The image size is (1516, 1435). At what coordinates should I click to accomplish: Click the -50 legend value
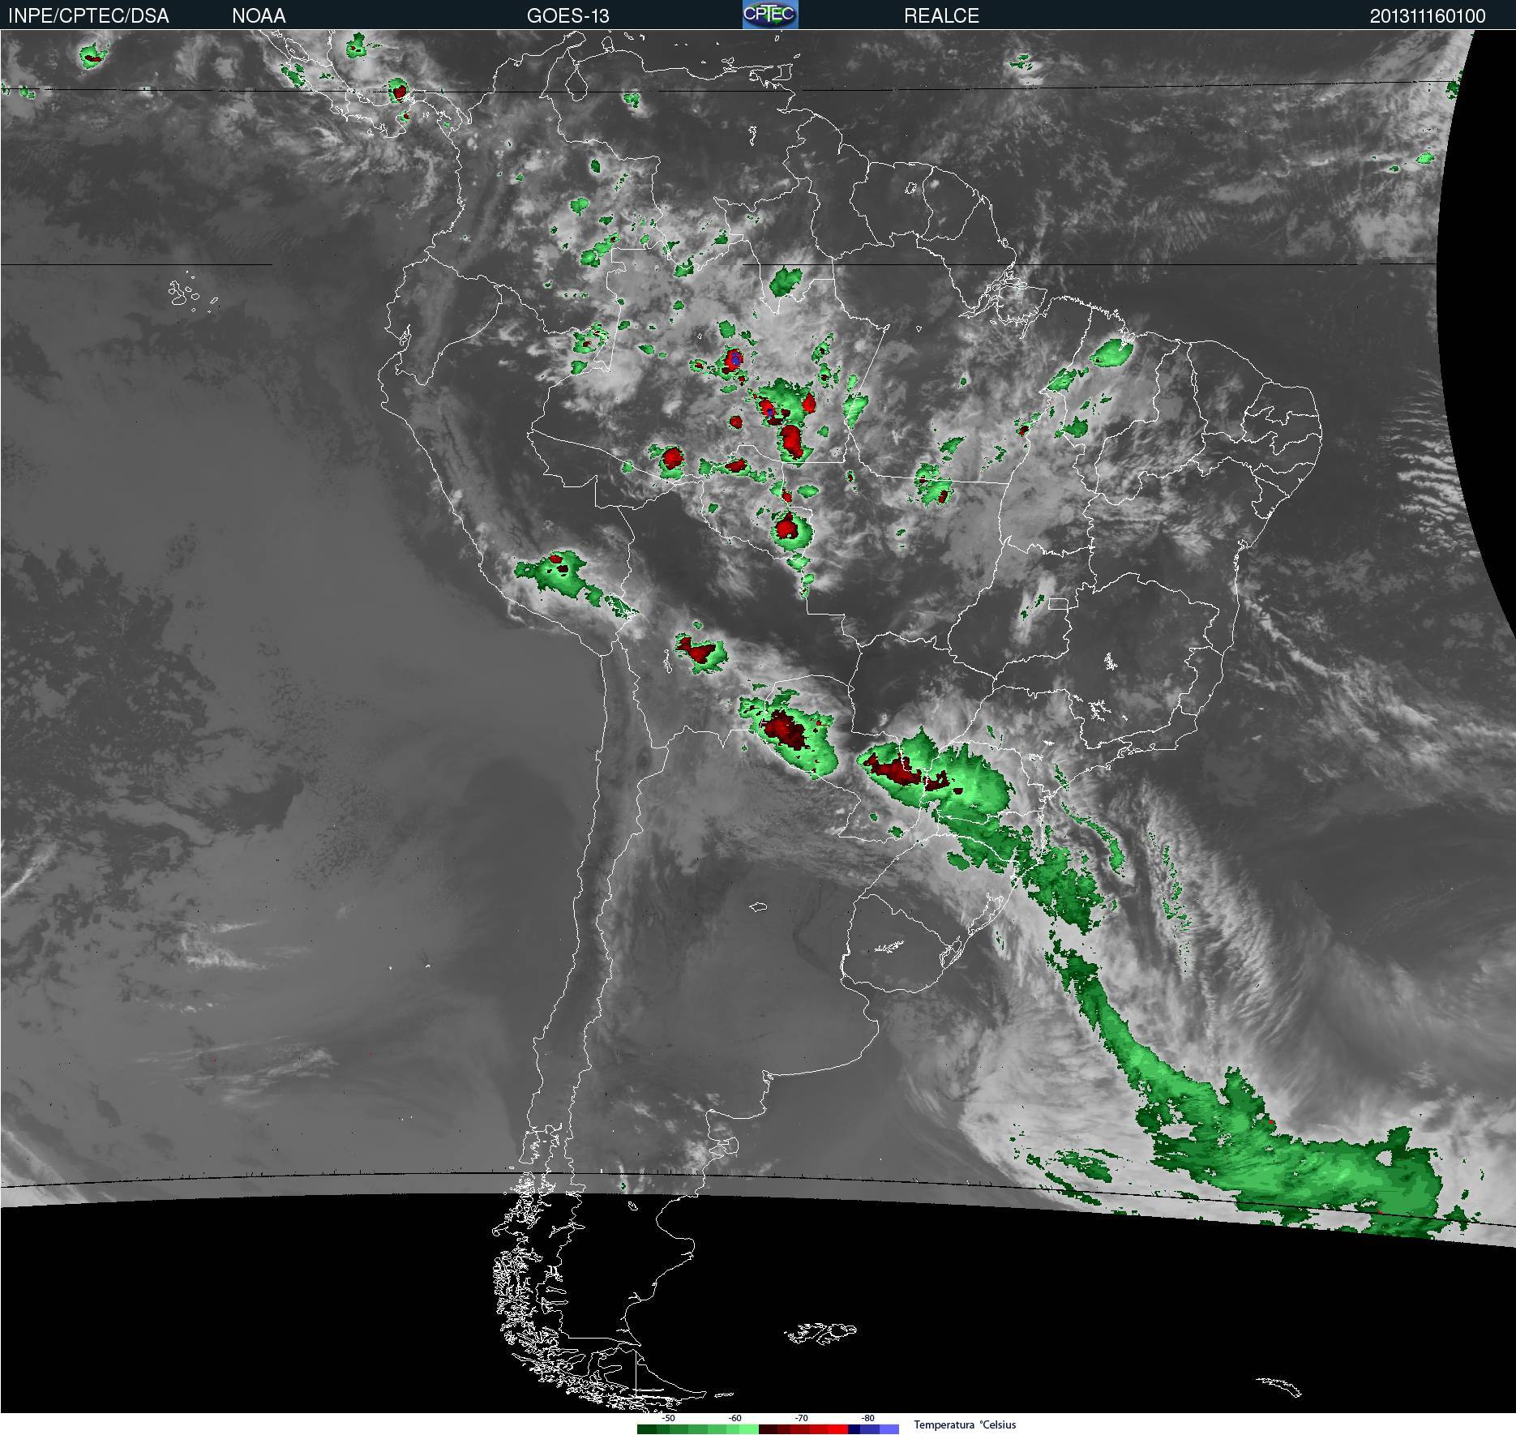tap(668, 1418)
